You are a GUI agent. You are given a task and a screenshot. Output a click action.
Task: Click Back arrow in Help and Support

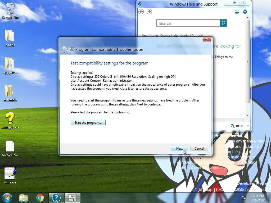[x=141, y=12]
